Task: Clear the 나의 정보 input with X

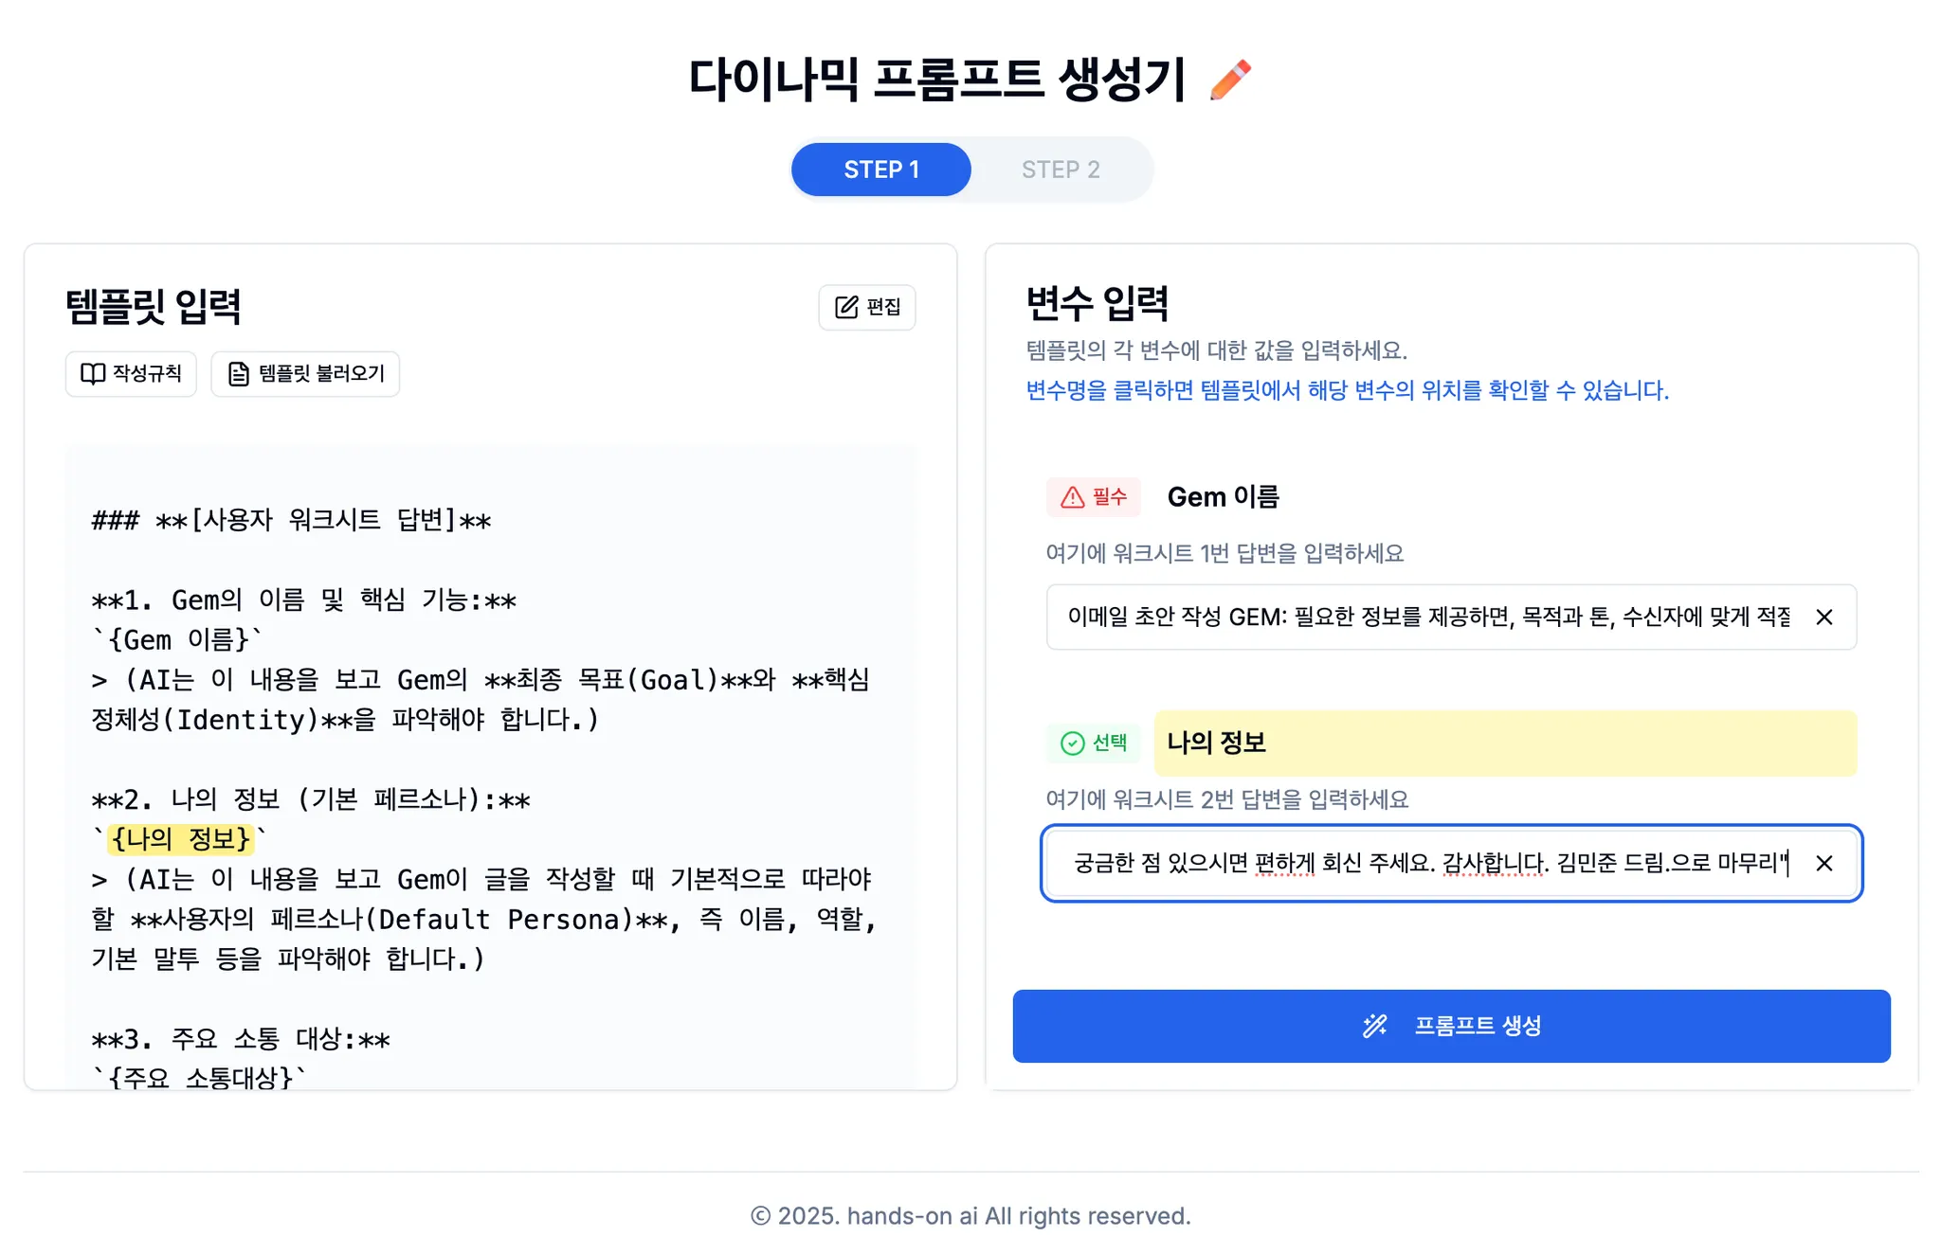Action: (1823, 864)
